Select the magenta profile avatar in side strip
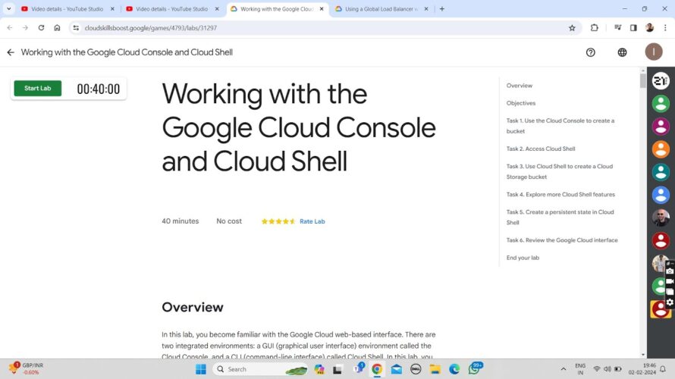The height and width of the screenshot is (379, 675). coord(661,127)
